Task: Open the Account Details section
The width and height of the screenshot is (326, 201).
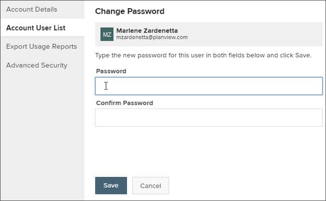Action: [x=31, y=9]
